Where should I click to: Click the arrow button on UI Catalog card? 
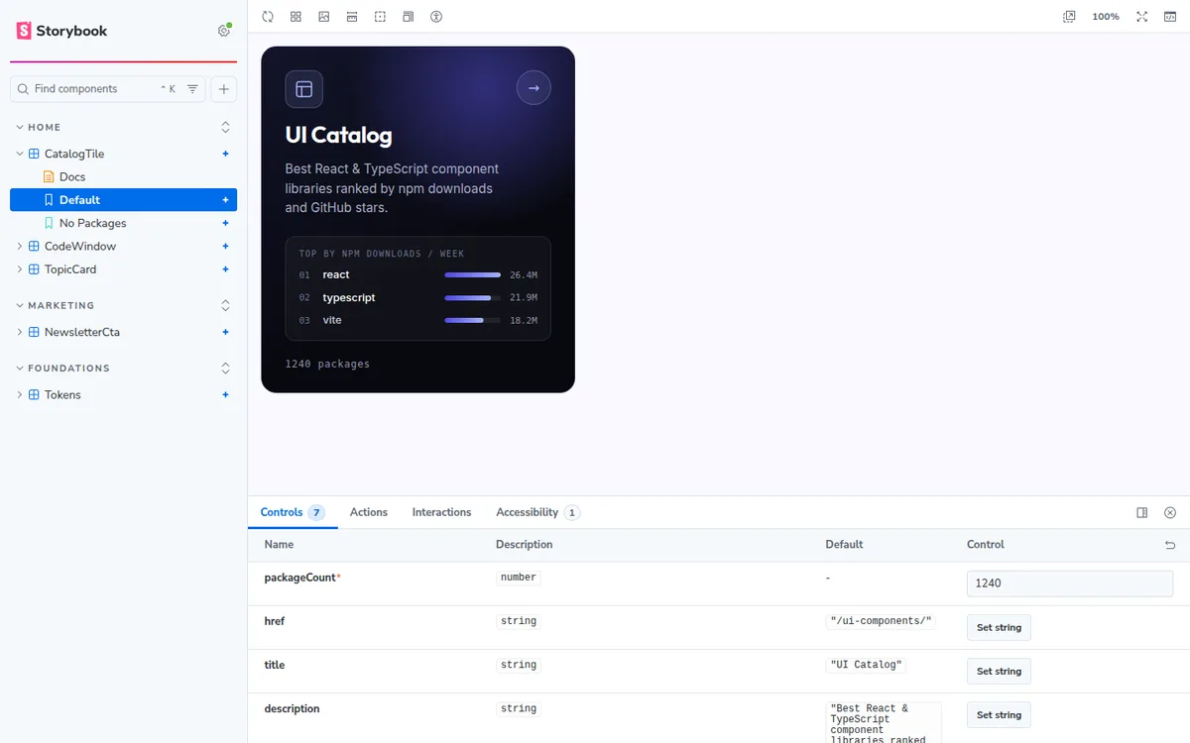coord(534,88)
